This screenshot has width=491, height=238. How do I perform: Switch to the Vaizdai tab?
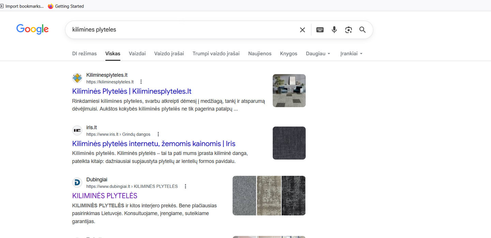click(137, 54)
